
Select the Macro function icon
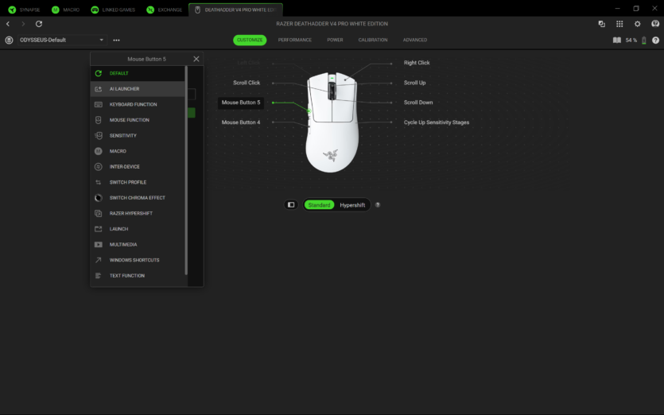pyautogui.click(x=98, y=151)
